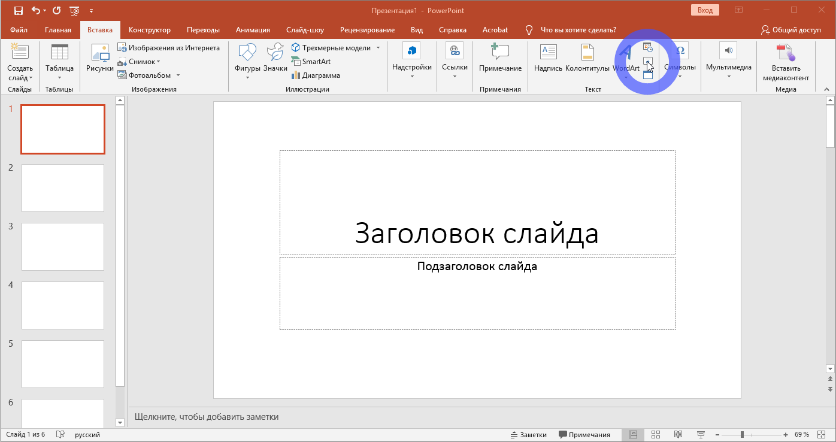Screen dimensions: 836x442
Task: Click the 'Что вы хотите сделать?' search box
Action: [x=578, y=30]
